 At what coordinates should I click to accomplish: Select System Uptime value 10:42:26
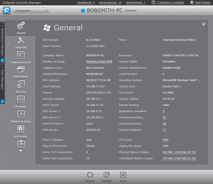point(169,99)
